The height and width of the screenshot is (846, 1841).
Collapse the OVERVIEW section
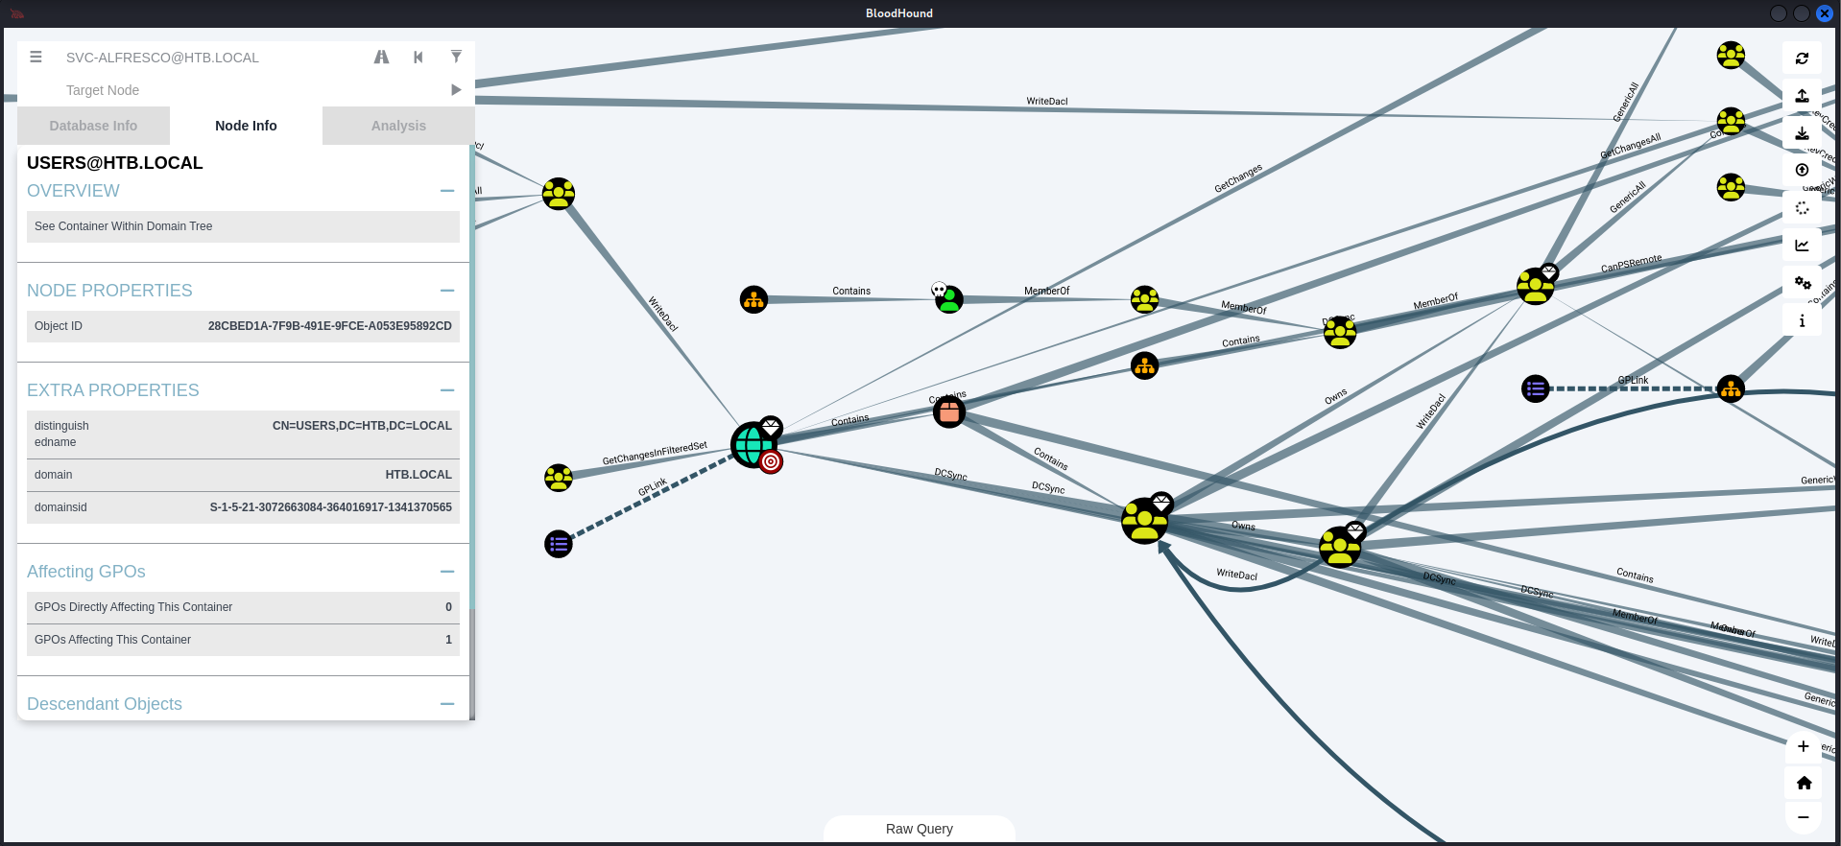pyautogui.click(x=447, y=191)
